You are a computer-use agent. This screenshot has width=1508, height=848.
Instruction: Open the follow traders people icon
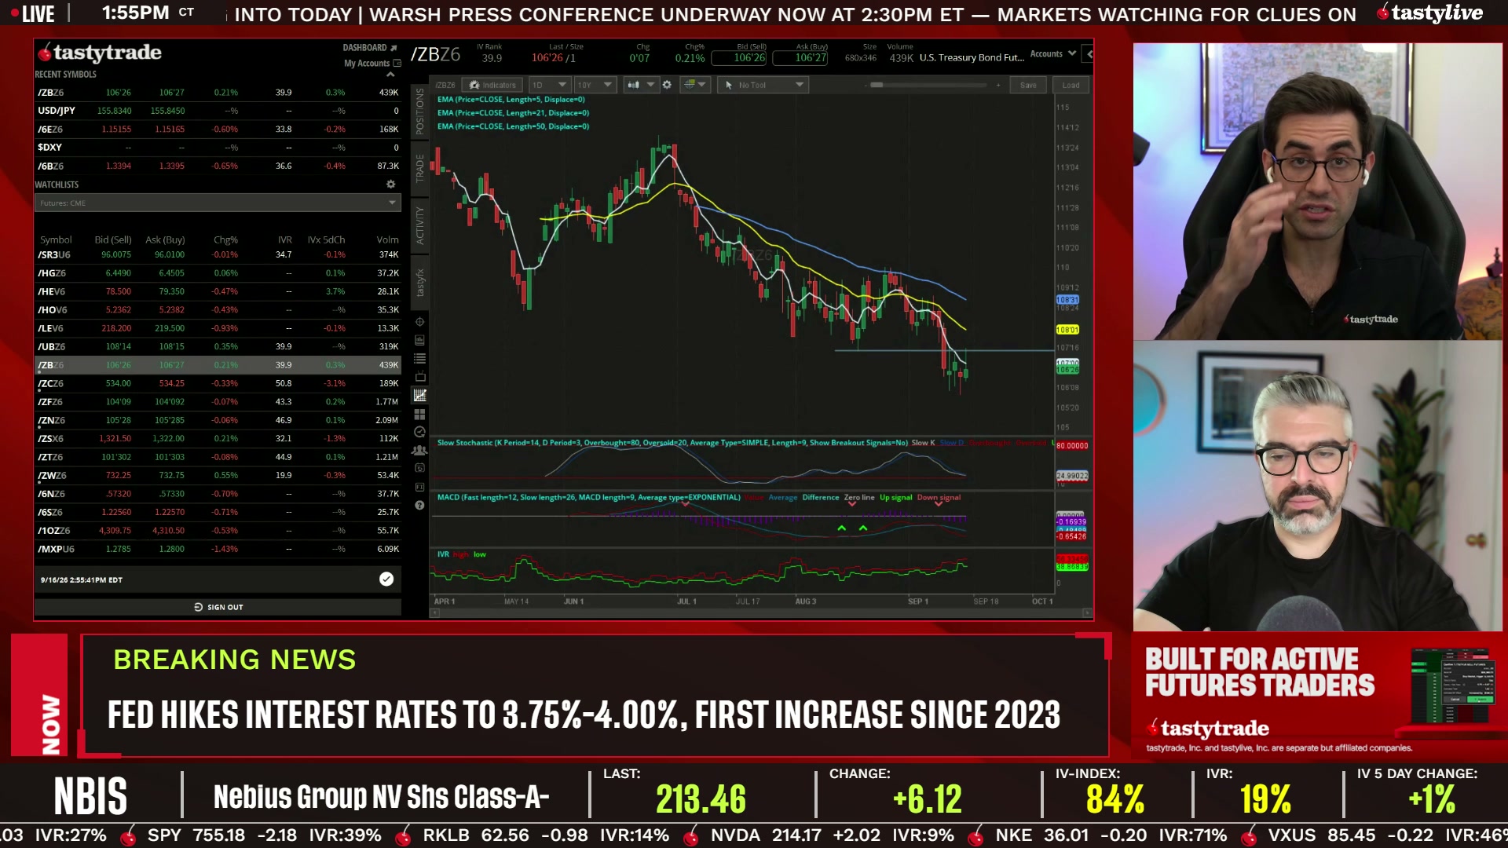coord(419,450)
